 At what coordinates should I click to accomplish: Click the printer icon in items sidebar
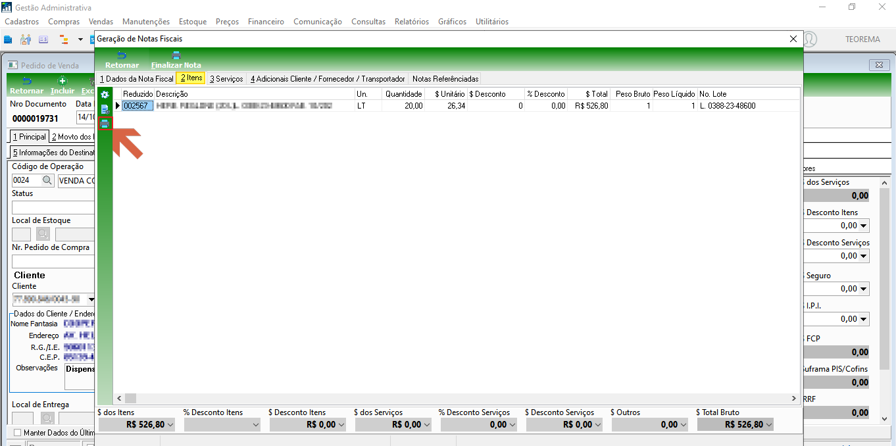105,123
